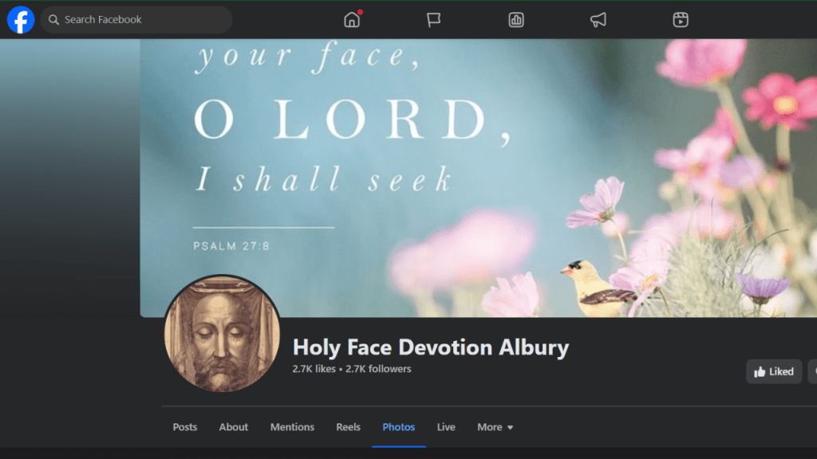817x459 pixels.
Task: Expand the More dropdown menu
Action: (495, 427)
